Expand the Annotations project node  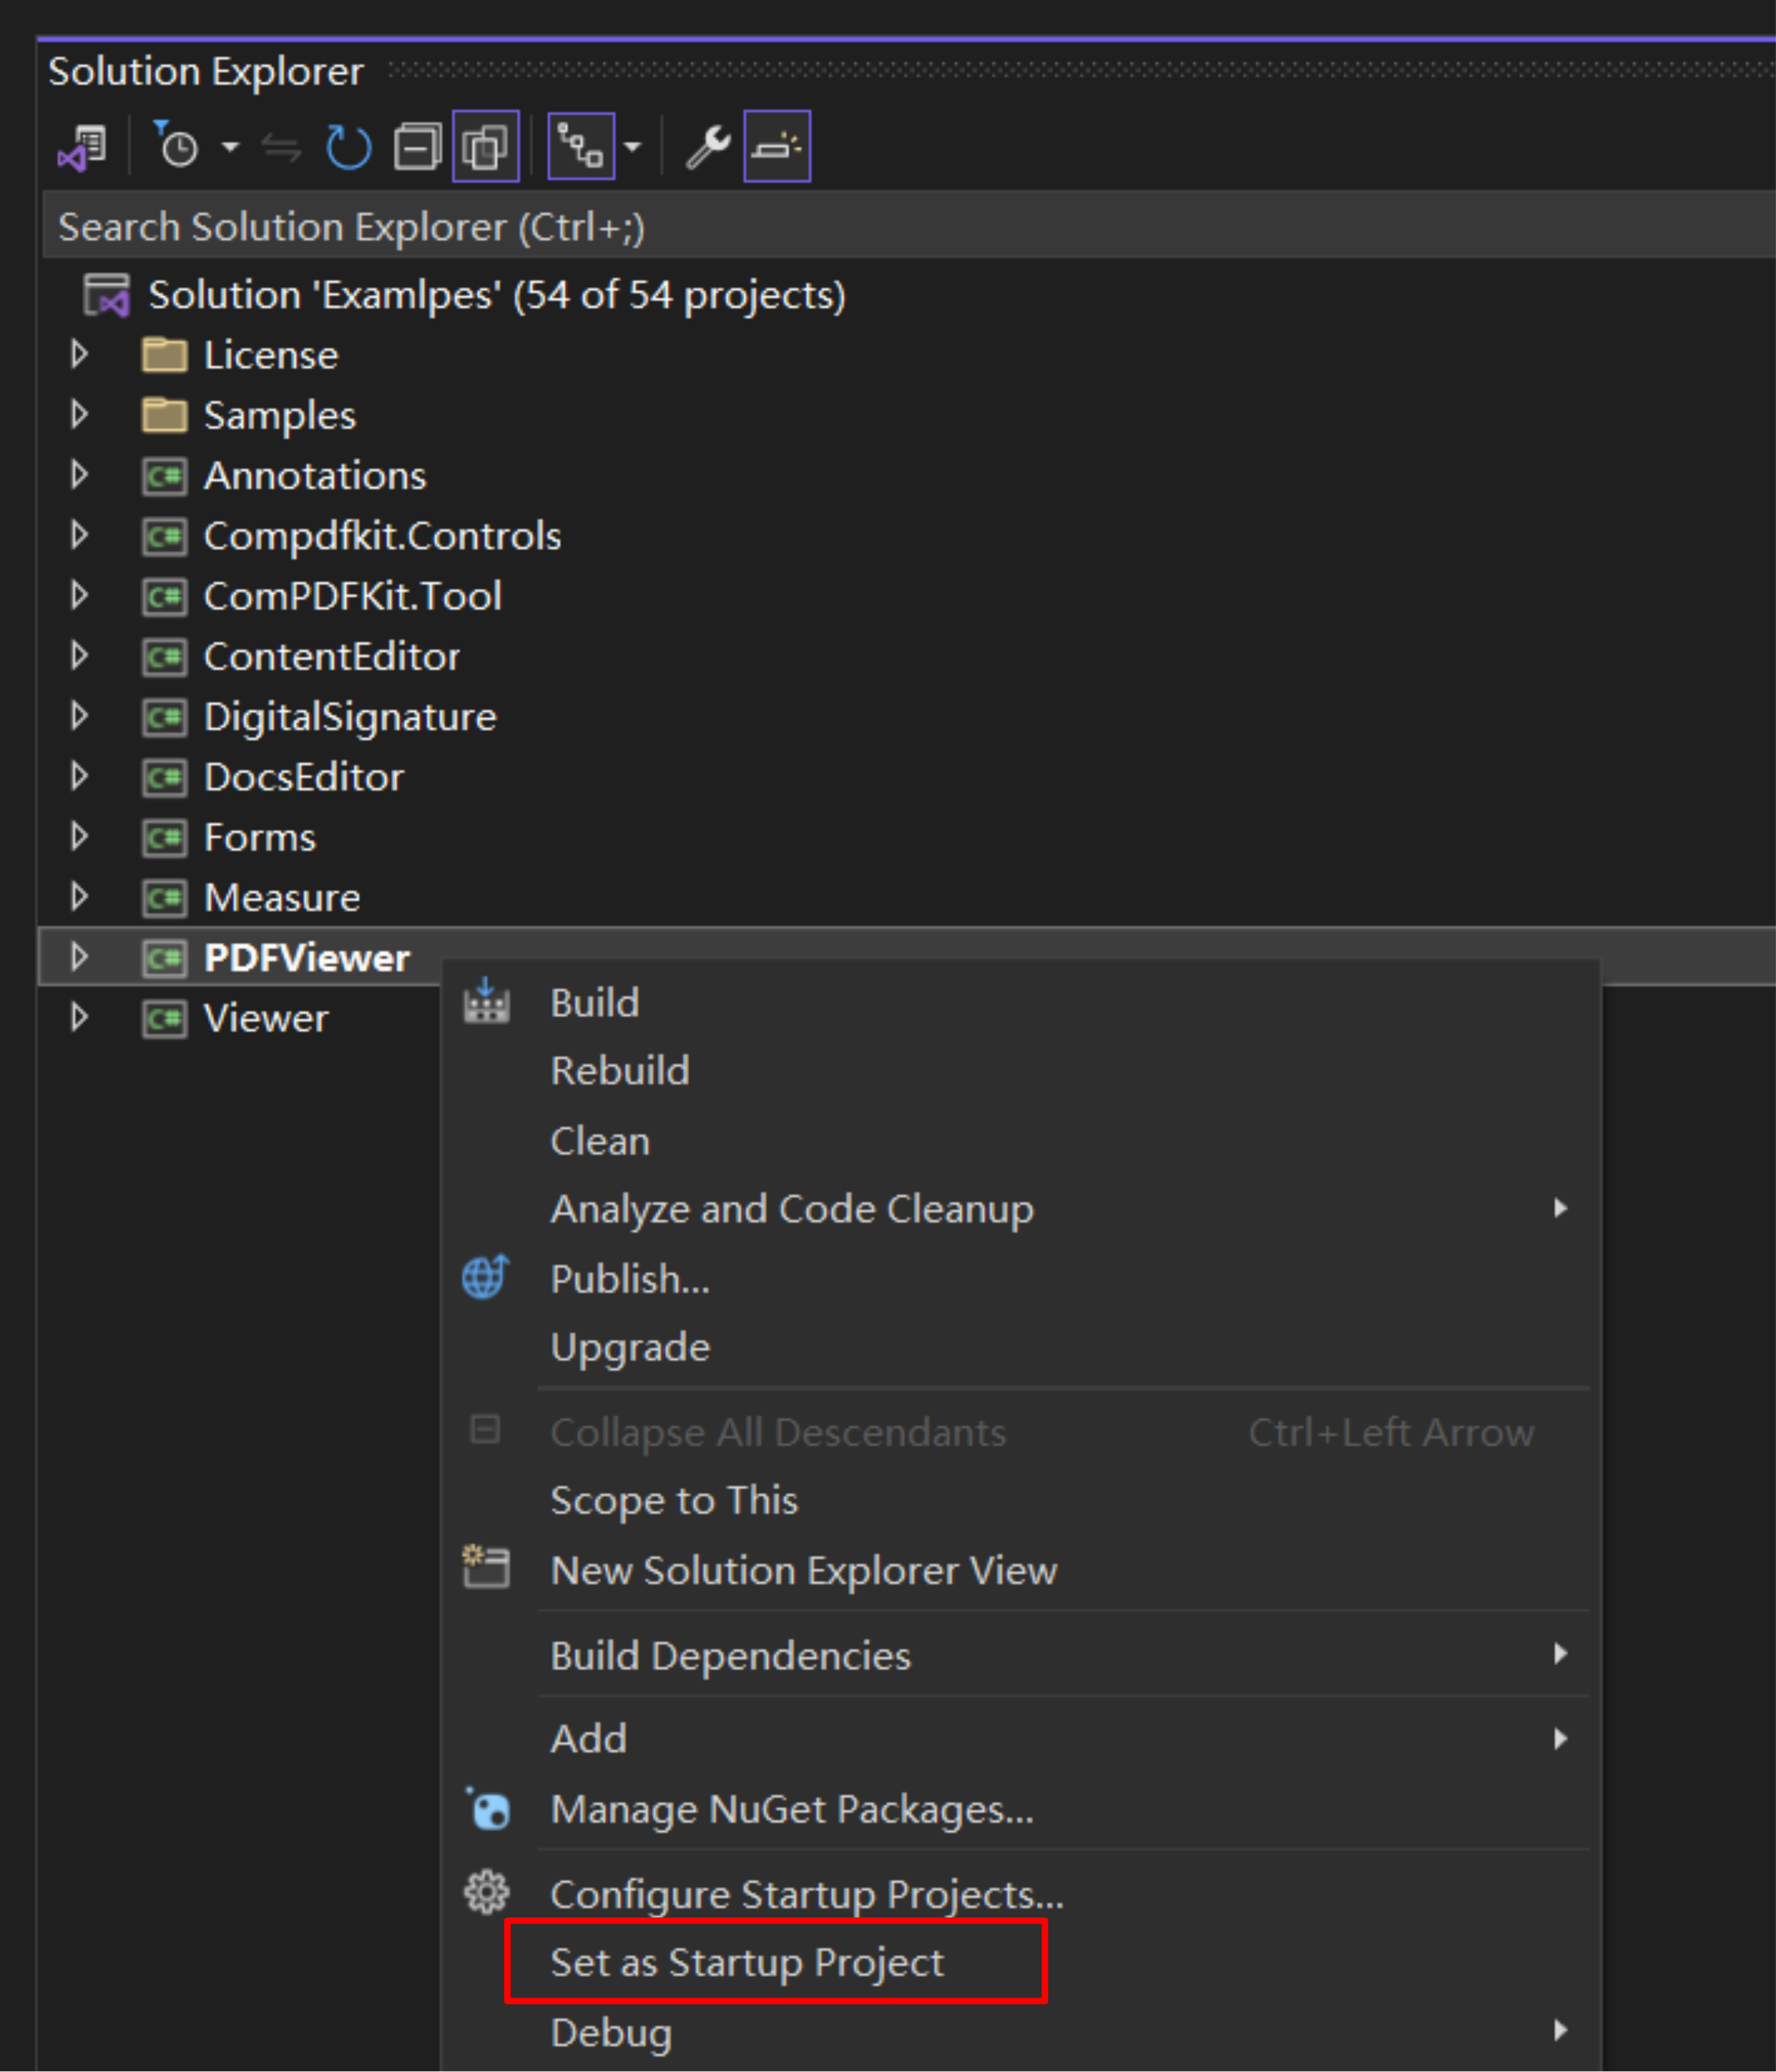click(x=80, y=475)
